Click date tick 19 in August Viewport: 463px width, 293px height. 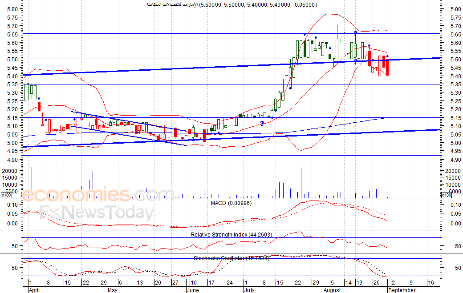(359, 283)
